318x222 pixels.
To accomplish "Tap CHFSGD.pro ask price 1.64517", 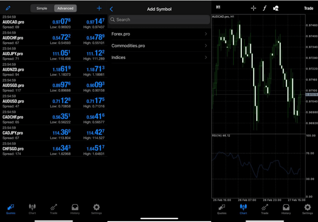I will [95, 148].
